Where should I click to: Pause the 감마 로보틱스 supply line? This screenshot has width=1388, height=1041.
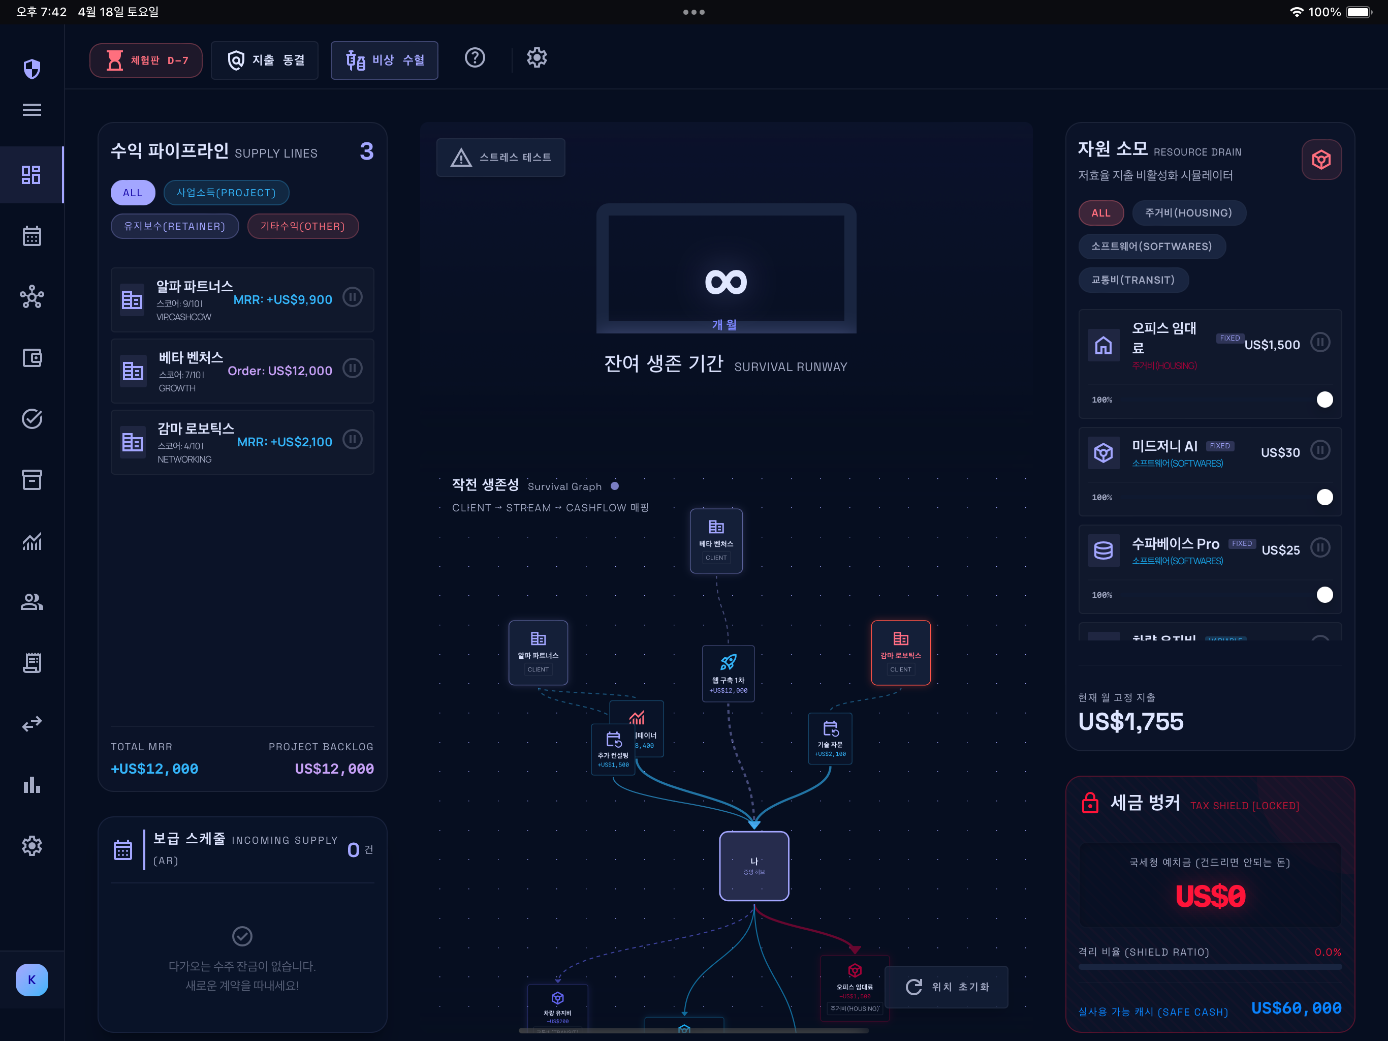point(353,439)
